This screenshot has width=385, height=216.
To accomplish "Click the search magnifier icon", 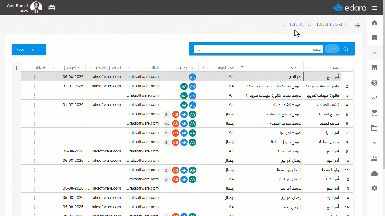I will tap(346, 49).
